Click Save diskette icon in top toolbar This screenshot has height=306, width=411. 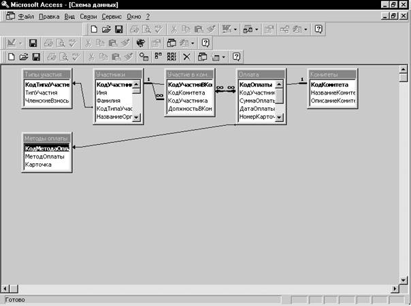pos(119,29)
